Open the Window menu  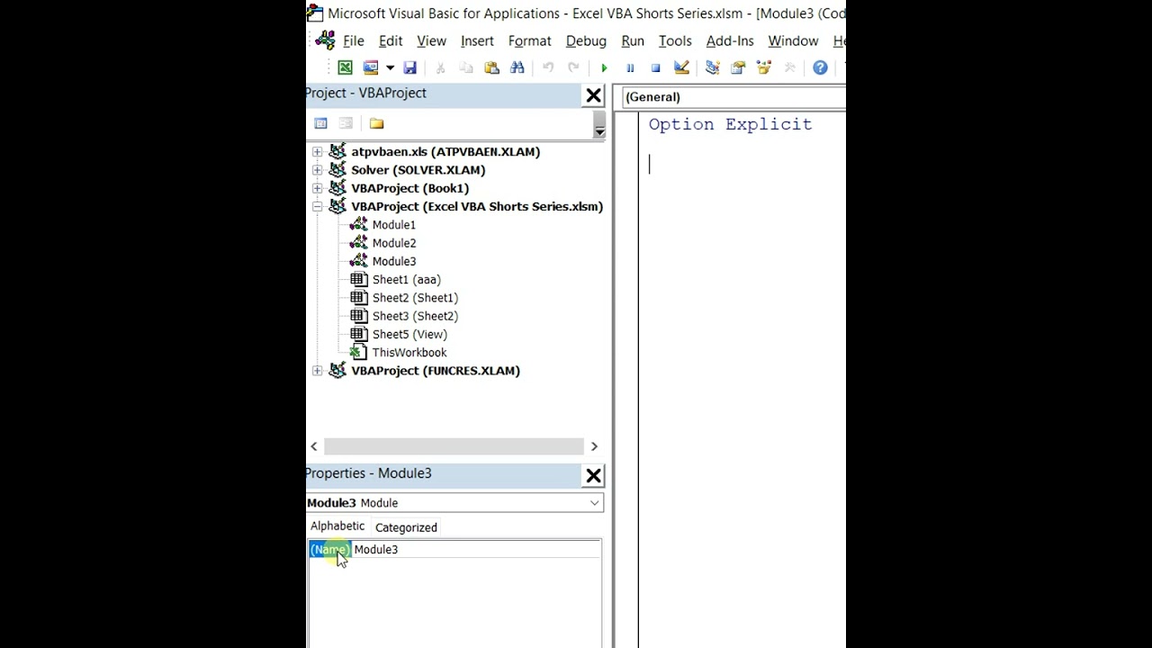(793, 40)
